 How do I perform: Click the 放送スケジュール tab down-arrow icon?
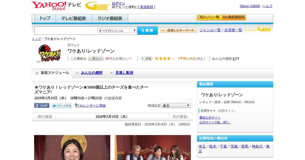tap(37, 73)
